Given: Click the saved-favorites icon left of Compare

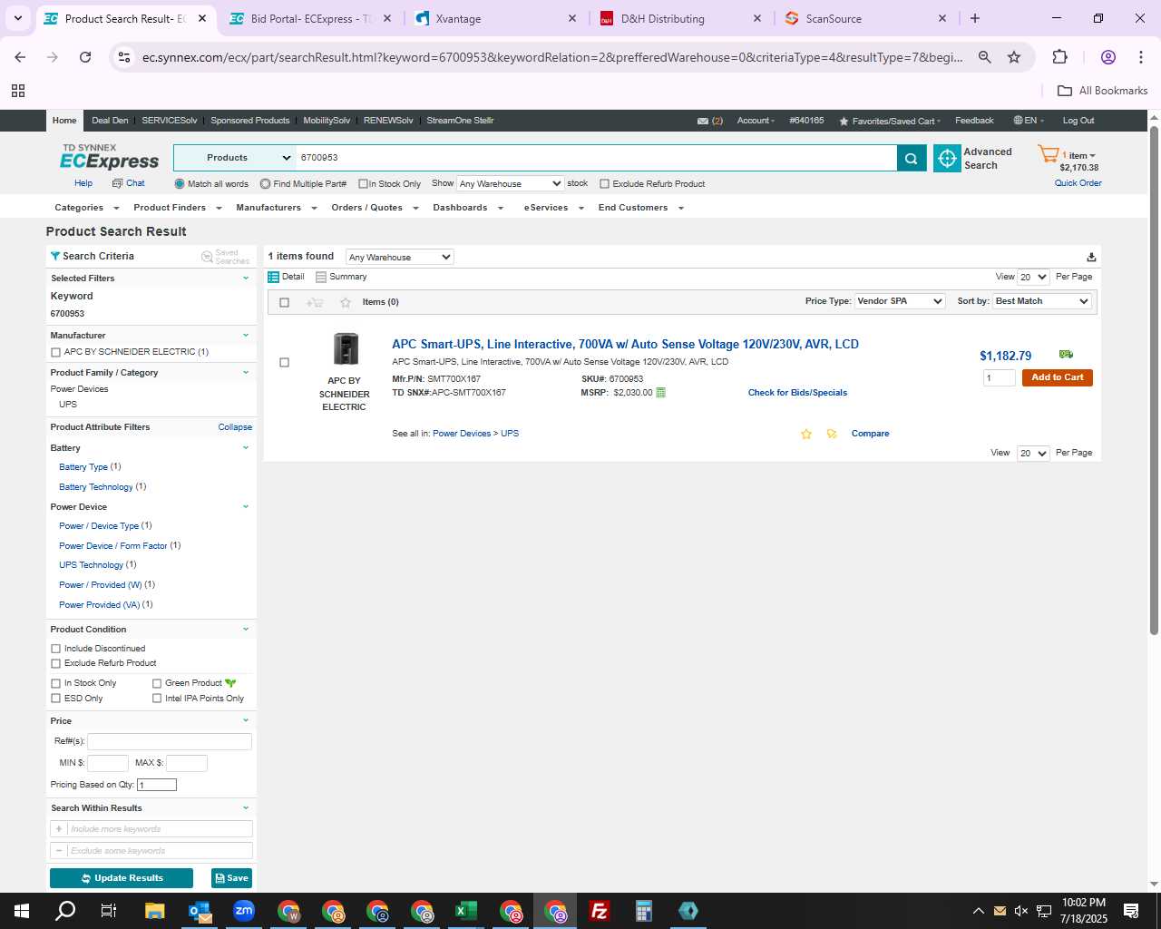Looking at the screenshot, I should 832,434.
